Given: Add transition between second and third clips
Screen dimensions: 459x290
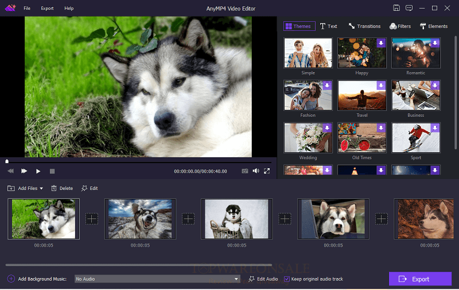Looking at the screenshot, I should coord(188,219).
